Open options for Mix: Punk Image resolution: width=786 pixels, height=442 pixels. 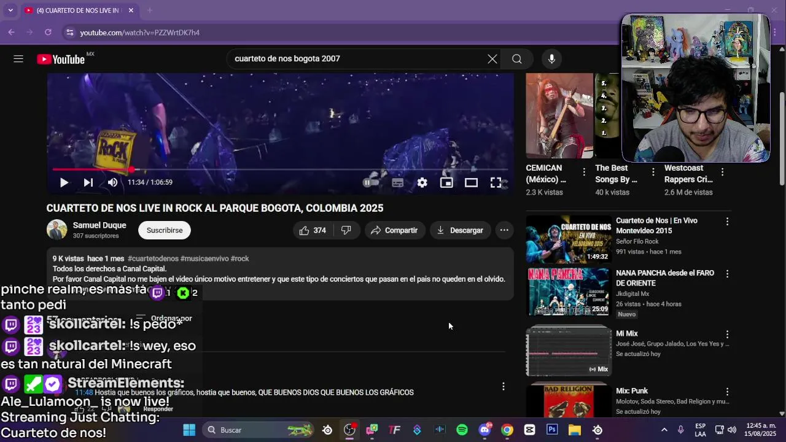click(x=727, y=392)
